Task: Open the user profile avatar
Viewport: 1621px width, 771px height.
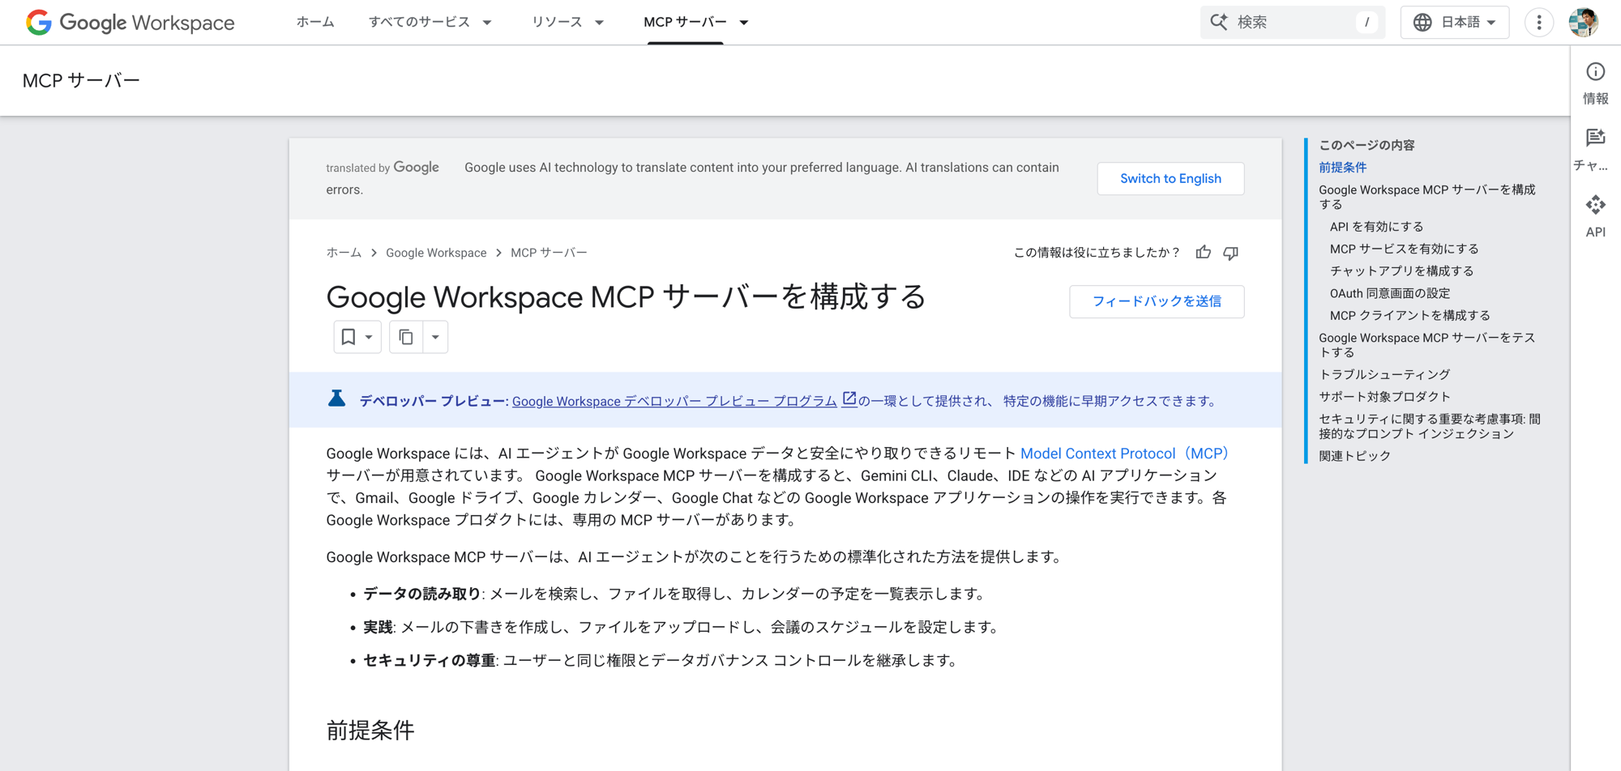Action: click(1583, 22)
